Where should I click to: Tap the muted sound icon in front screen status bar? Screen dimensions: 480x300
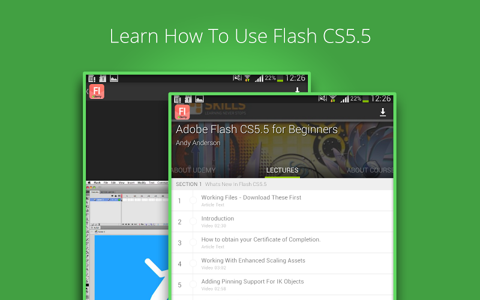pos(323,98)
